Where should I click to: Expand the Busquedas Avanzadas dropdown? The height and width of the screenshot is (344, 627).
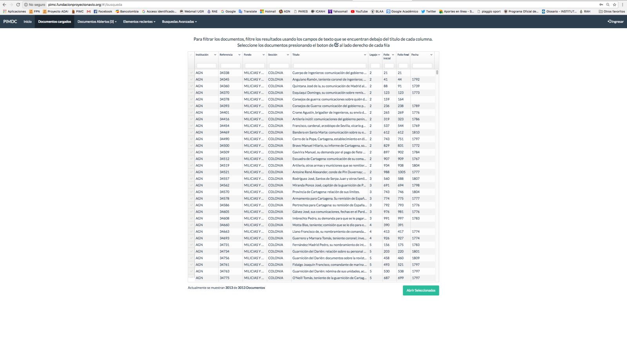(179, 22)
